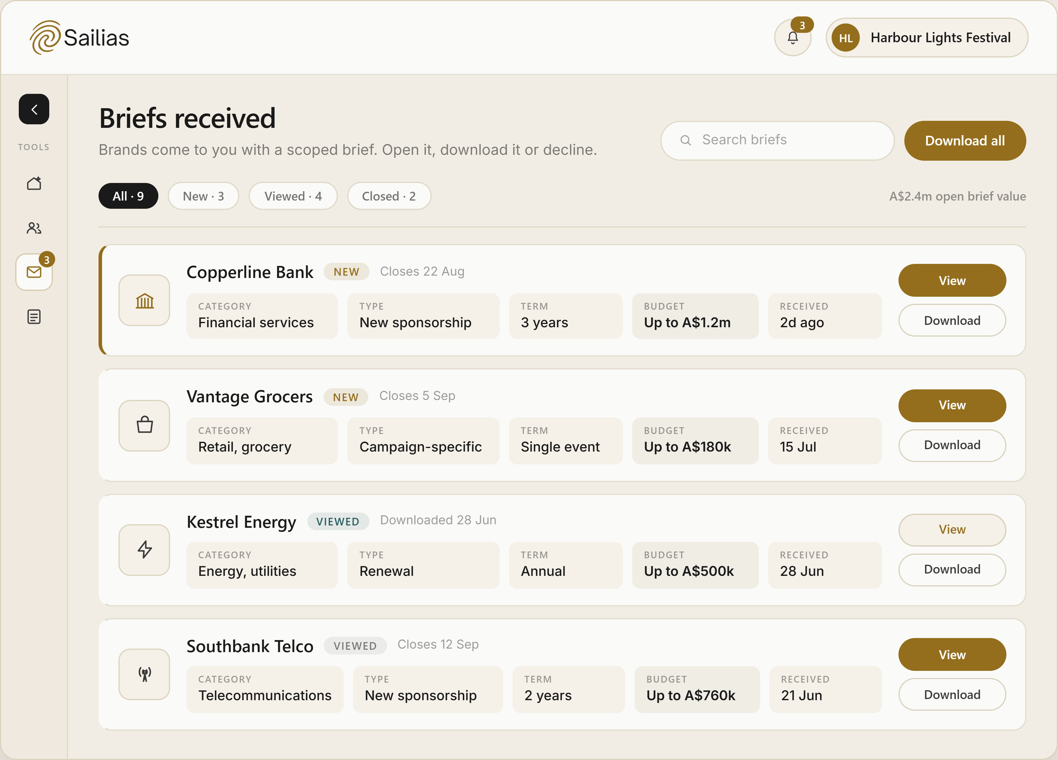Open the people icon in the sidebar
This screenshot has width=1058, height=760.
coord(34,228)
